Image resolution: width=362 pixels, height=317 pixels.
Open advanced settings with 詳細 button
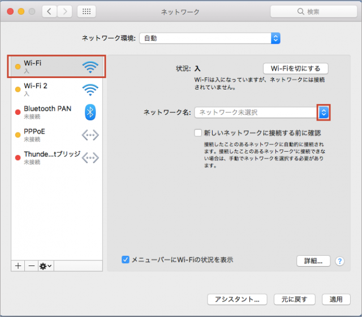point(313,261)
